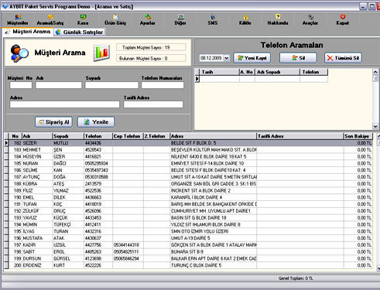Click the Son Bakiye column header
This screenshot has width=380, height=290.
358,136
